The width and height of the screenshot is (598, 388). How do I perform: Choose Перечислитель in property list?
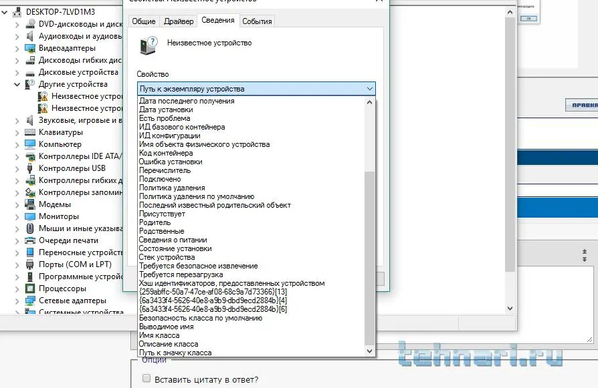coord(251,170)
